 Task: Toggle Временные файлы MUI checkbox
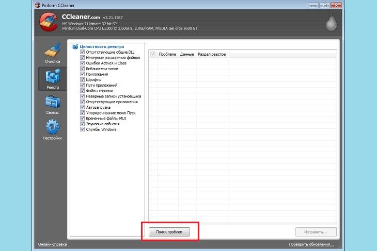82,119
